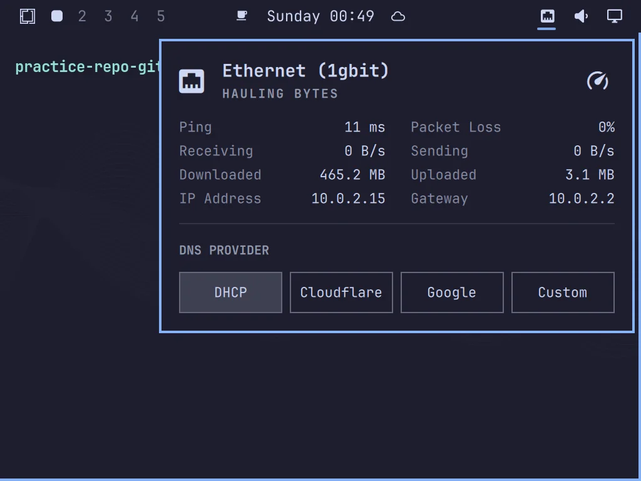Click the Downloaded value 465.2 MB

click(x=352, y=175)
